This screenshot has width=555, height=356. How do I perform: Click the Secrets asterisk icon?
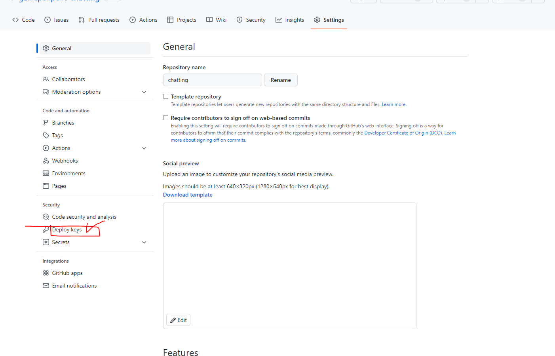point(46,242)
